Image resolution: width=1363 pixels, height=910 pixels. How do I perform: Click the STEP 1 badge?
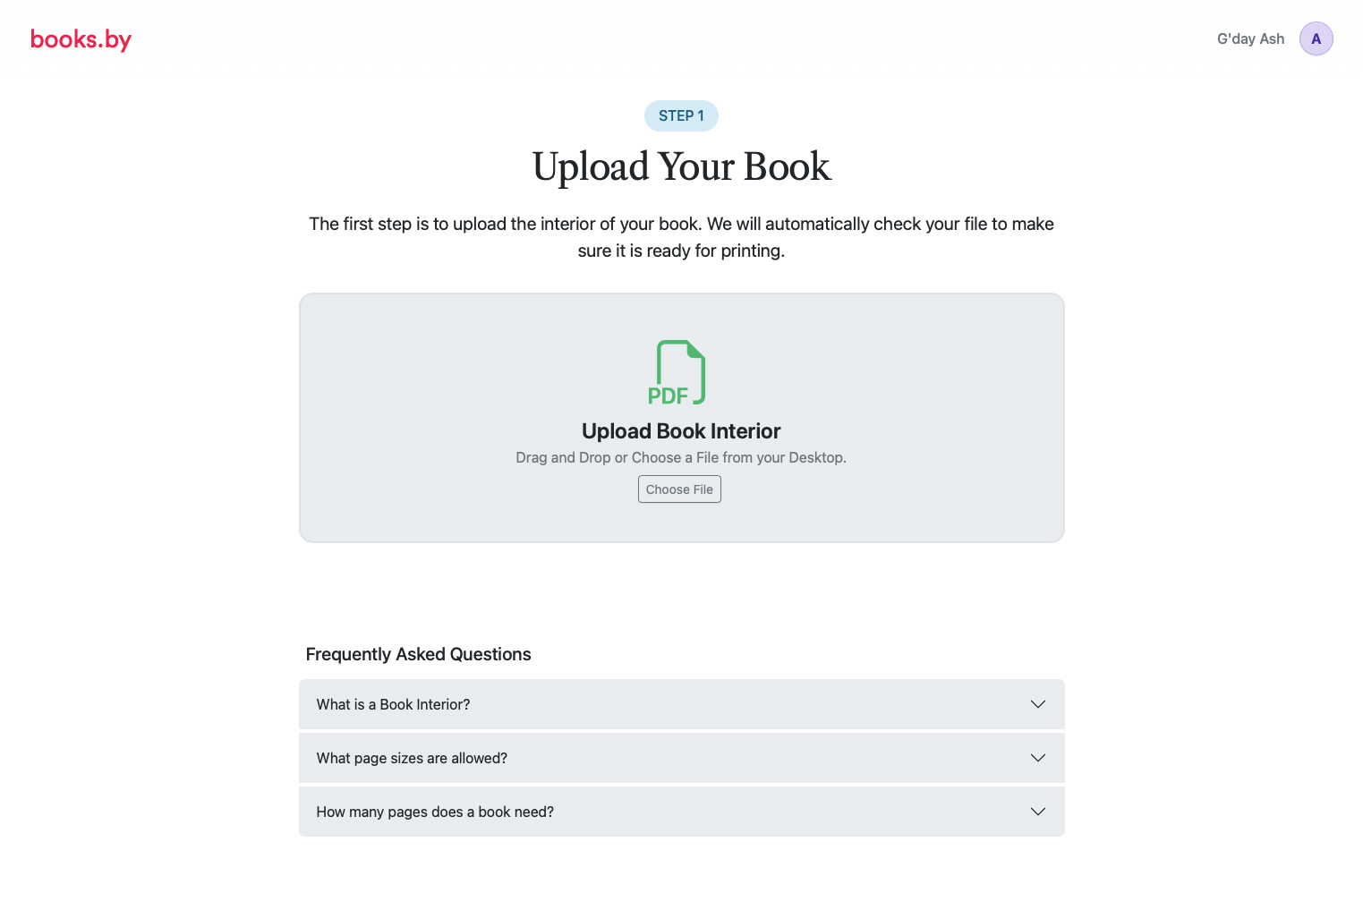(x=681, y=115)
